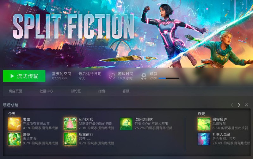
Task: Open the 客服 link
Action: pos(126,91)
